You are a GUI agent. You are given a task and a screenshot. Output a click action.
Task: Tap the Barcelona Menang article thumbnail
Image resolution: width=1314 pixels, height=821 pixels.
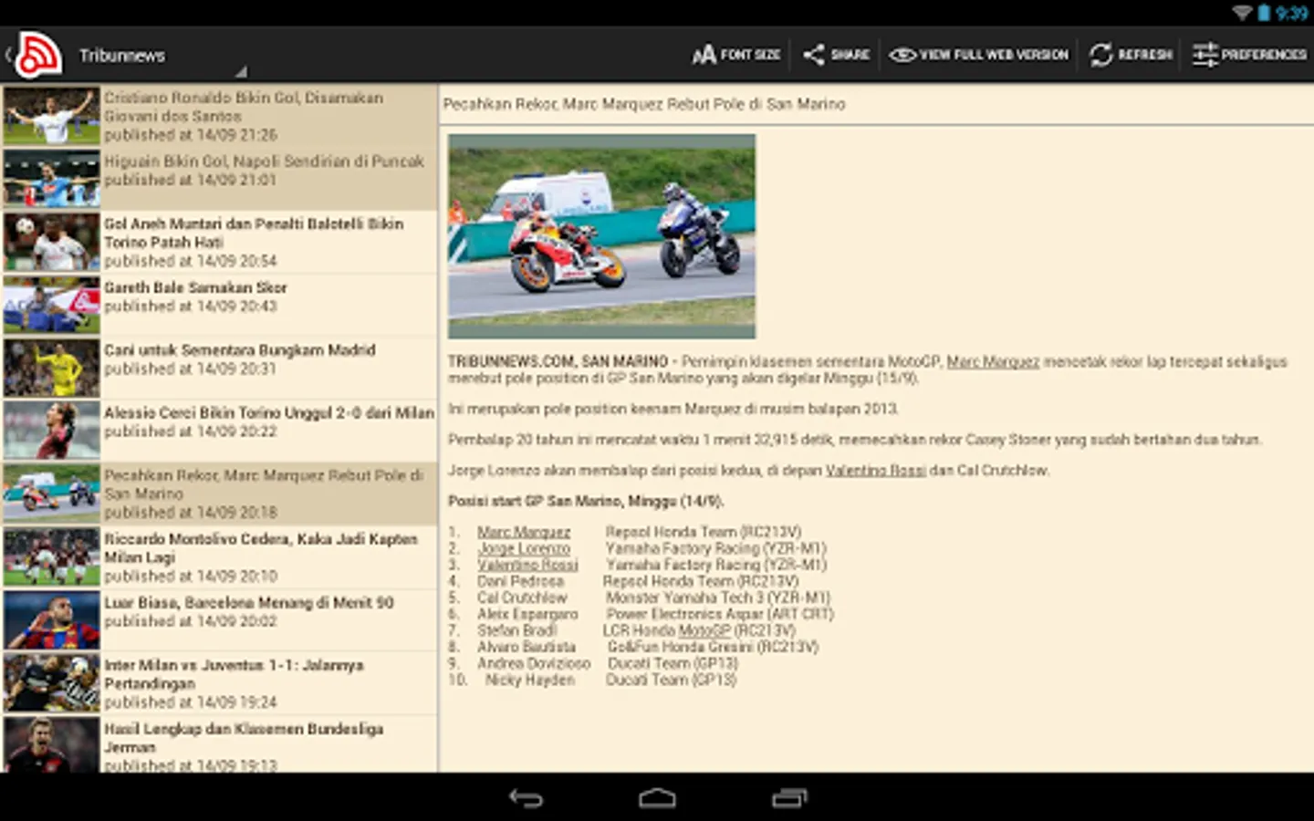[51, 619]
